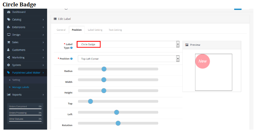Click the Edit Label list icon
Viewport: 255px width, 136px height.
(55, 19)
